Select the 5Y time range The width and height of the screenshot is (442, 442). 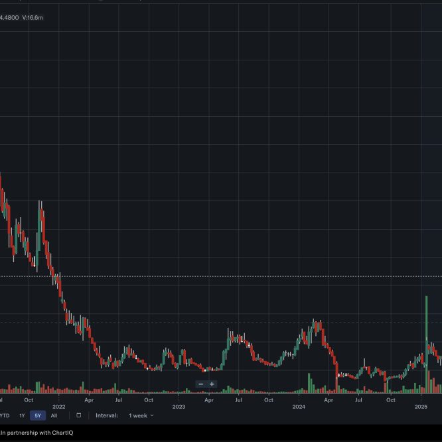[38, 415]
